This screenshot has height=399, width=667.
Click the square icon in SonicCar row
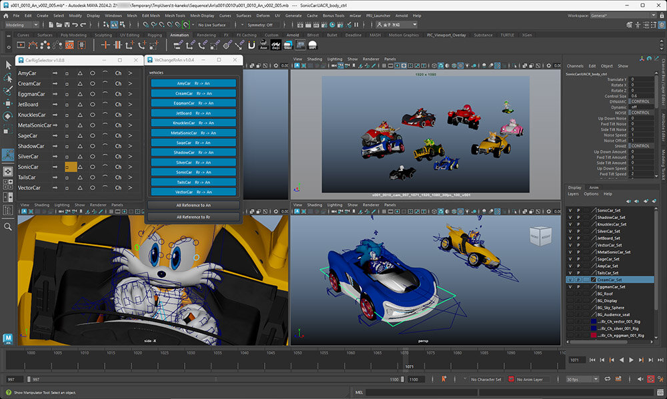coord(67,167)
